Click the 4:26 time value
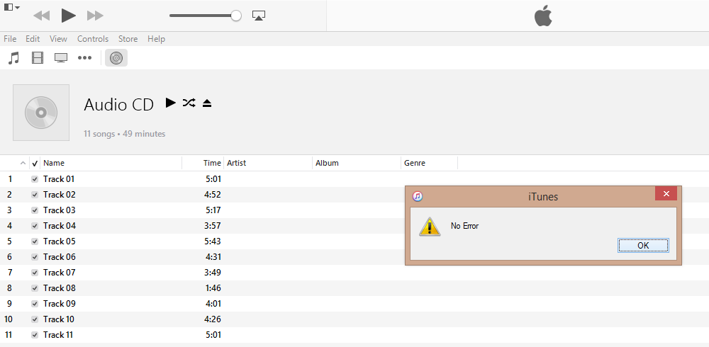The width and height of the screenshot is (709, 347). [213, 319]
